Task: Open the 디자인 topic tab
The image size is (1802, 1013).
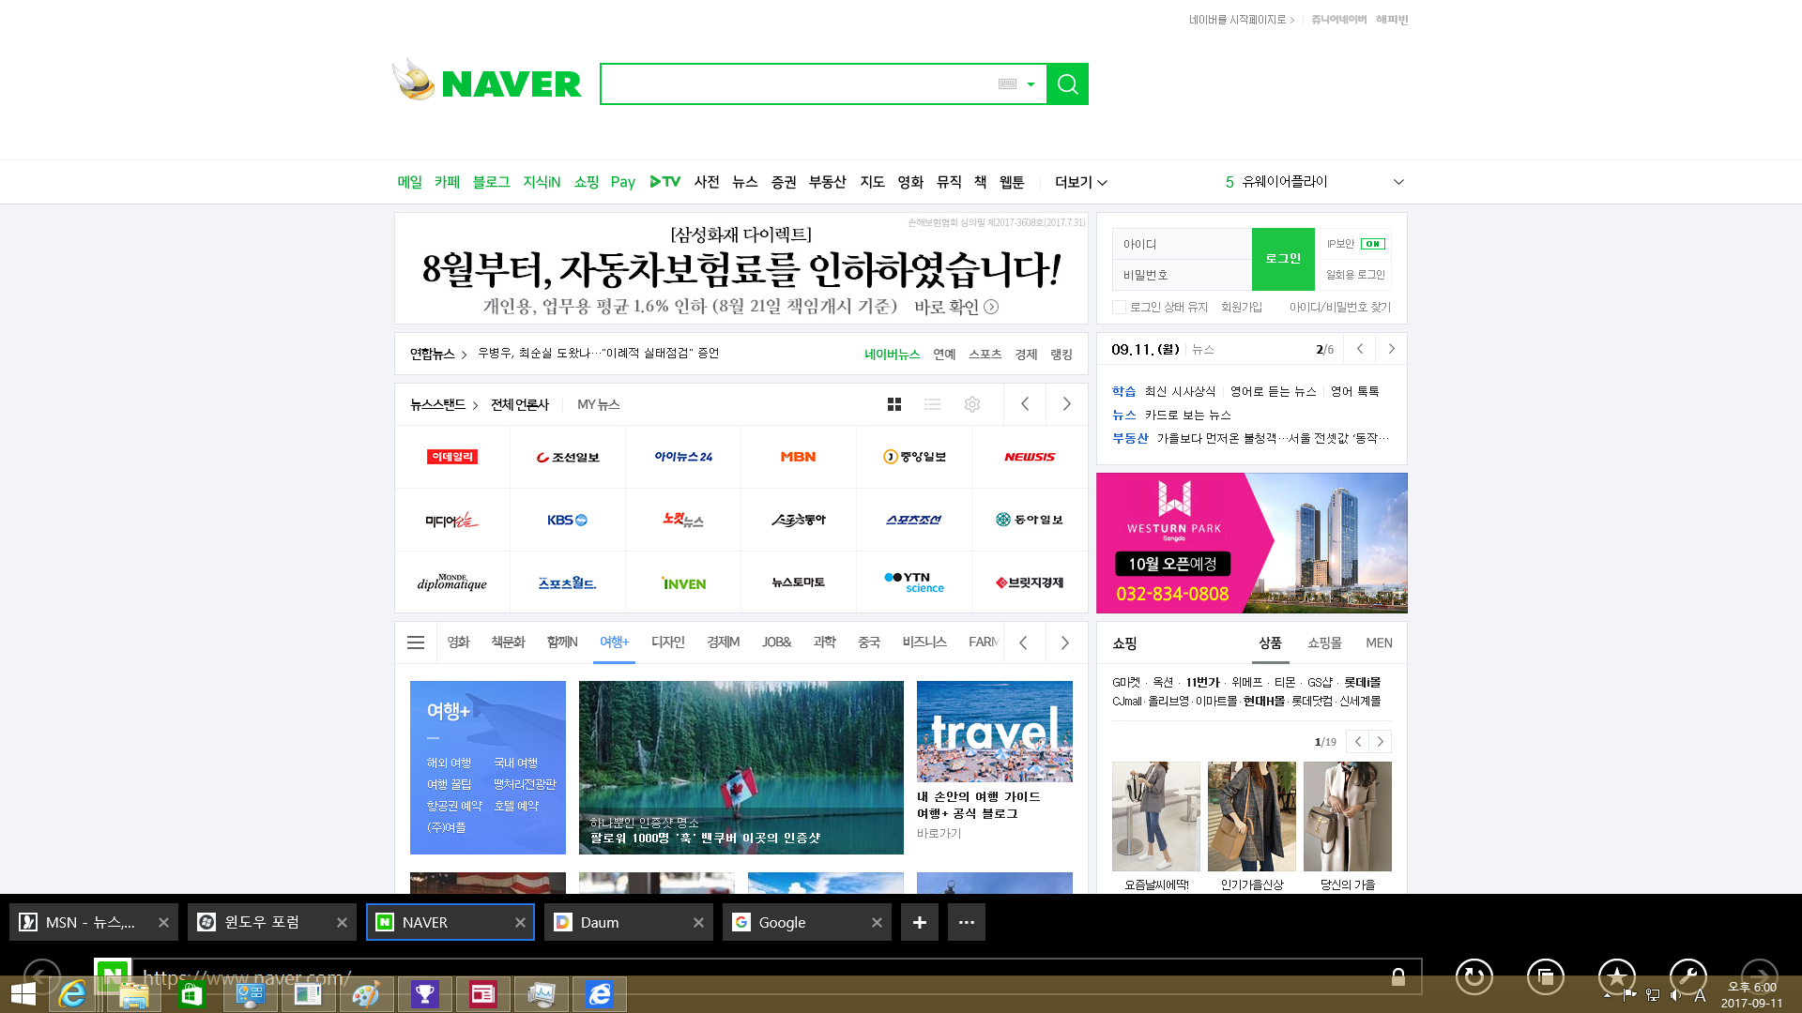Action: coord(668,643)
